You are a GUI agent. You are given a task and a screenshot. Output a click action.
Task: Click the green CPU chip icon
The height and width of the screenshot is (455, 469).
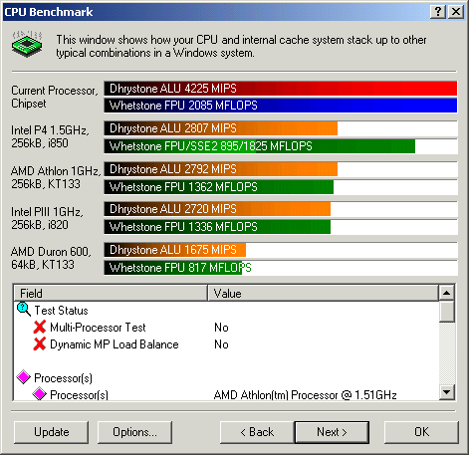pyautogui.click(x=27, y=44)
